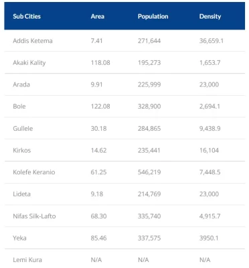Click Lemi Kura's N/A density cell
Viewport: 249px width, 268px height.
tap(205, 260)
